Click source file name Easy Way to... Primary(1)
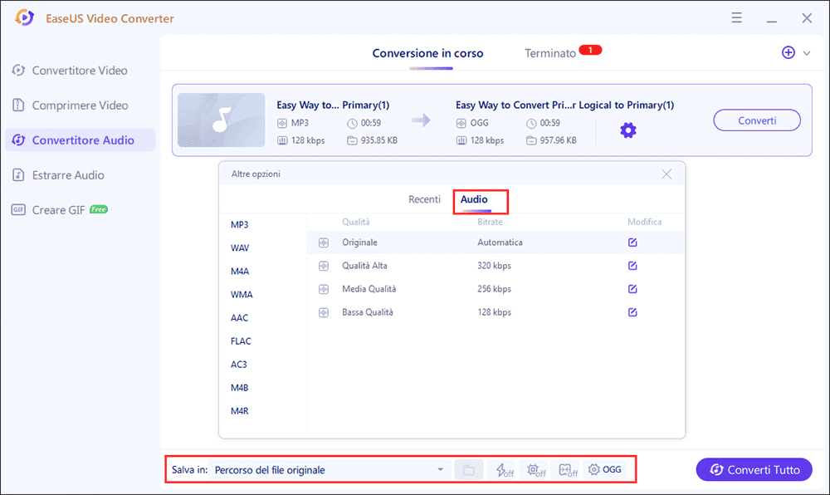 (x=333, y=105)
